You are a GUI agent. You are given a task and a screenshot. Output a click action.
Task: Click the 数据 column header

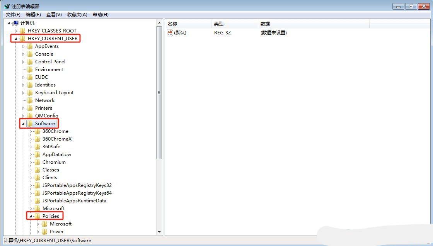pyautogui.click(x=314, y=24)
